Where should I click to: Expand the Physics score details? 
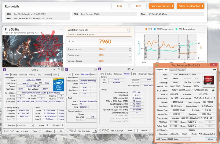(130, 55)
